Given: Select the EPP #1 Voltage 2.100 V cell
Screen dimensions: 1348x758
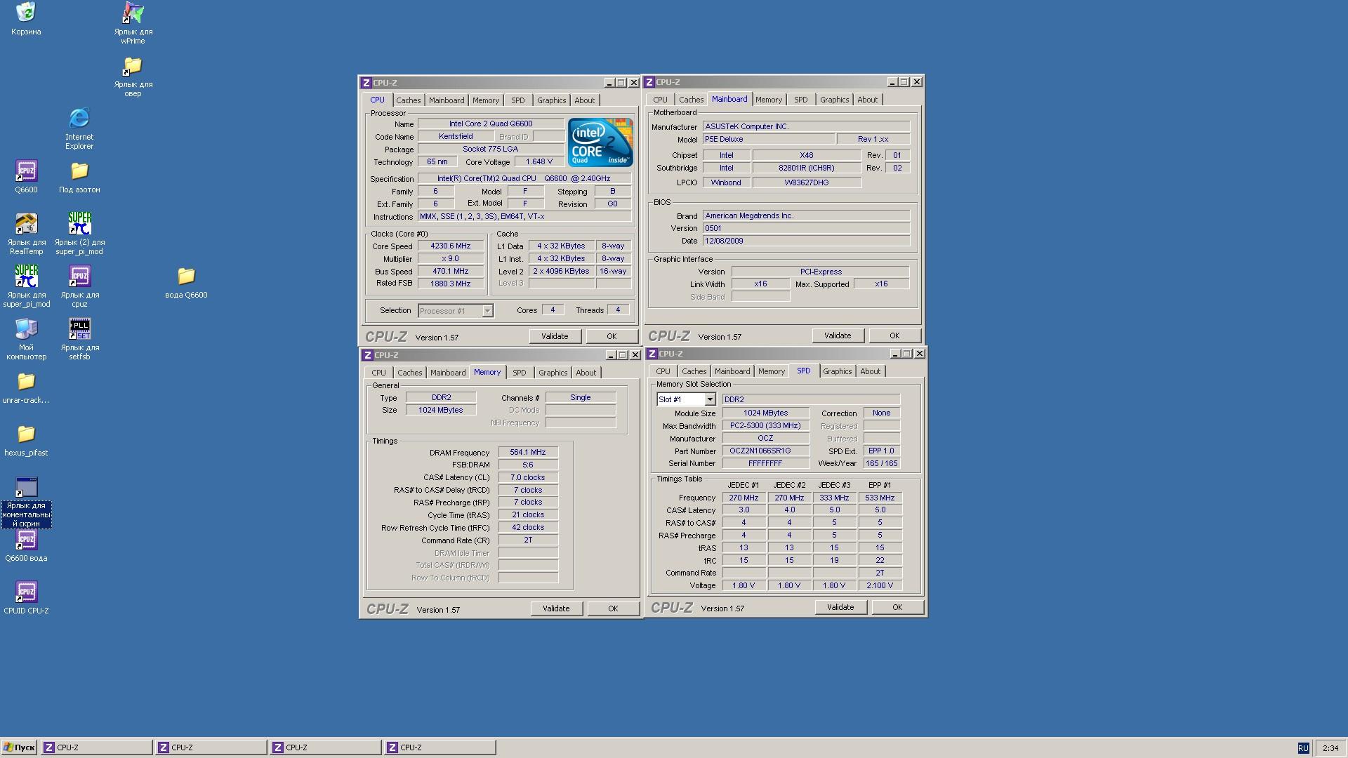Looking at the screenshot, I should click(x=880, y=585).
